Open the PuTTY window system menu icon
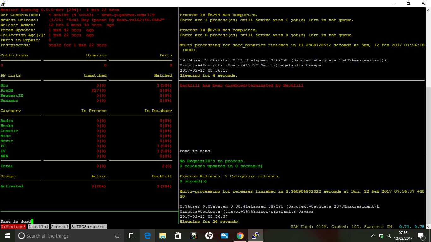 click(x=3, y=3)
